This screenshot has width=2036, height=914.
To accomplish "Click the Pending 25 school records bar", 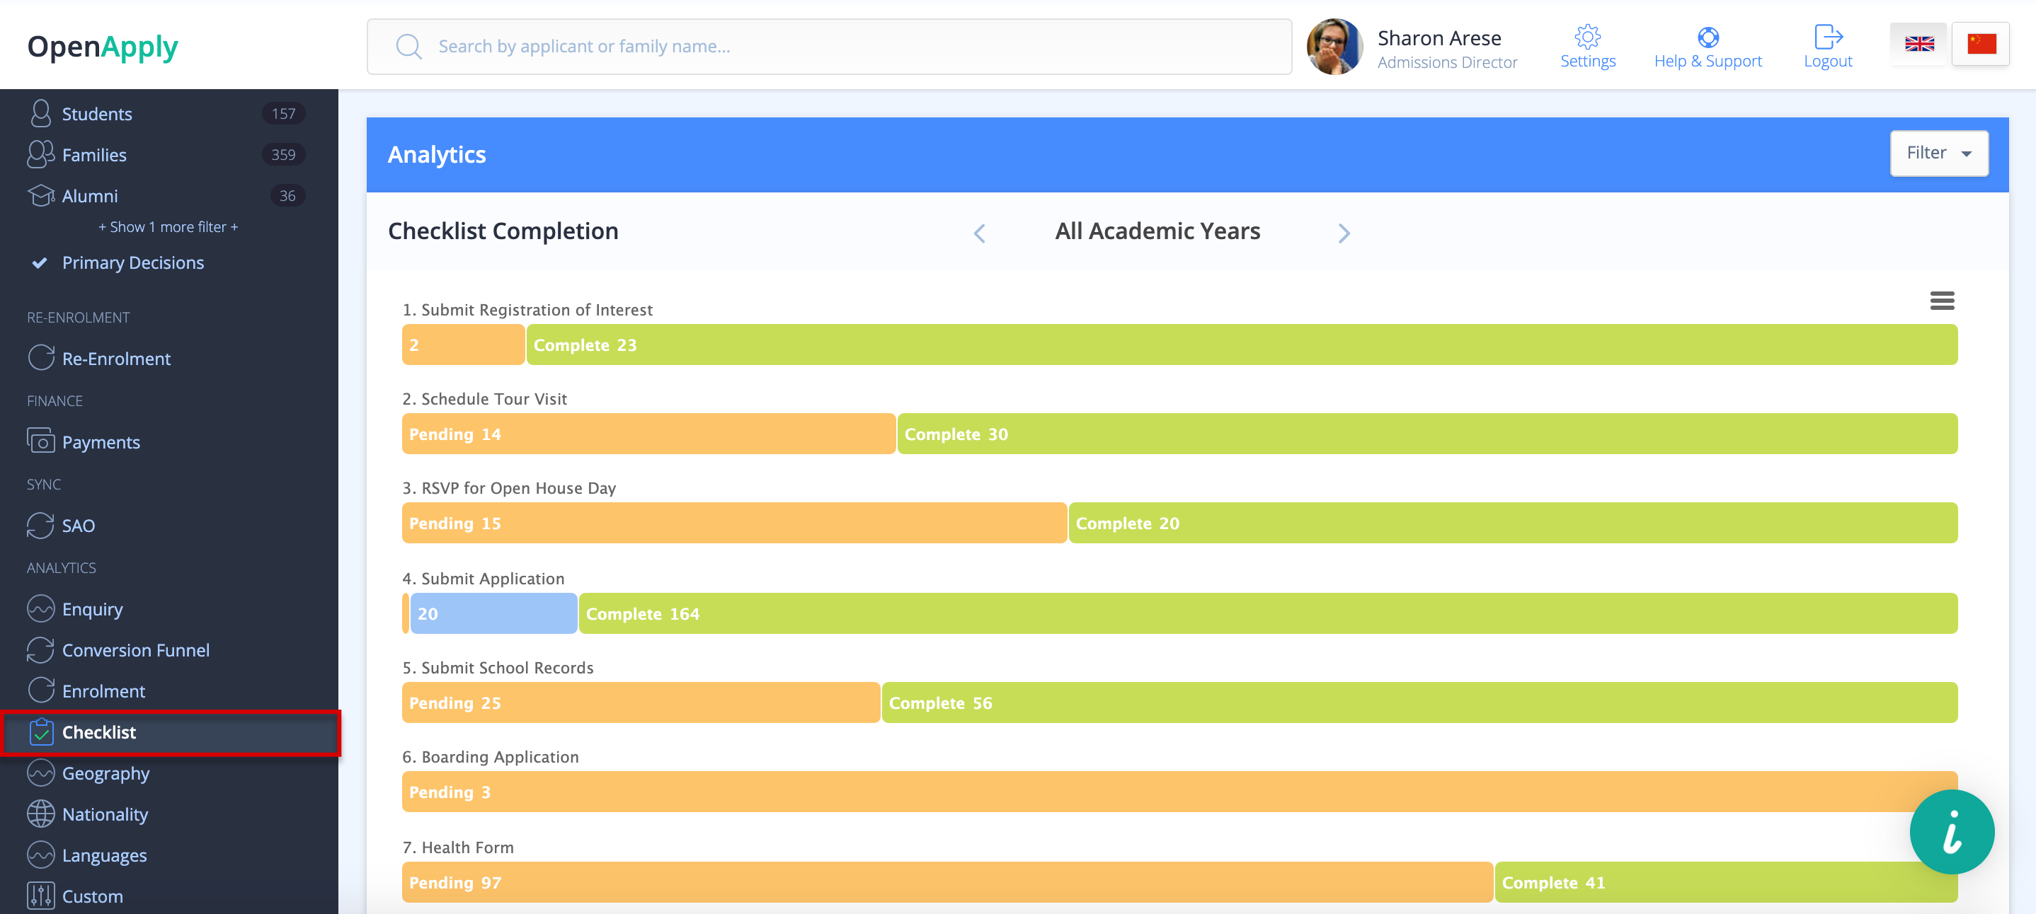I will 640,702.
